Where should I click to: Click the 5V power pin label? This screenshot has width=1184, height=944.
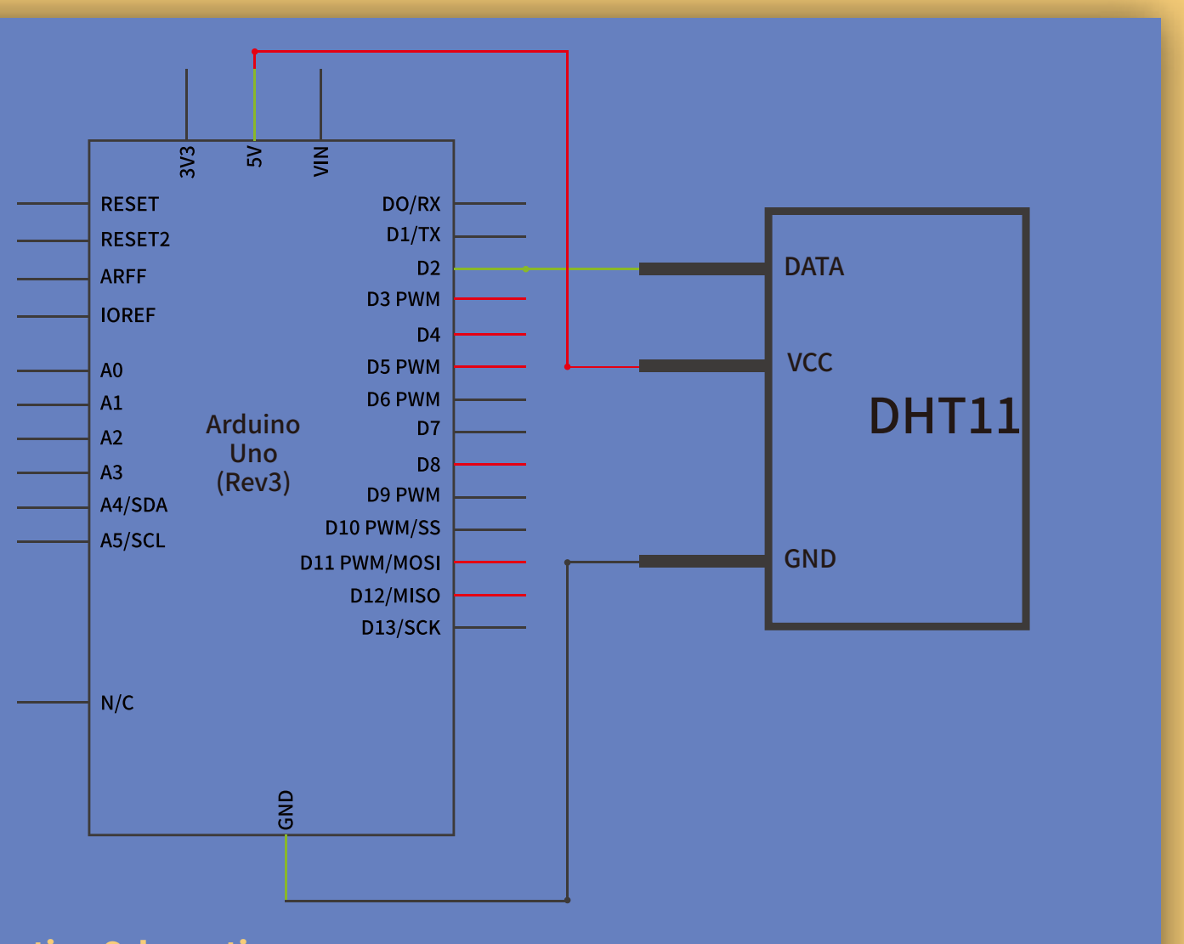(254, 156)
